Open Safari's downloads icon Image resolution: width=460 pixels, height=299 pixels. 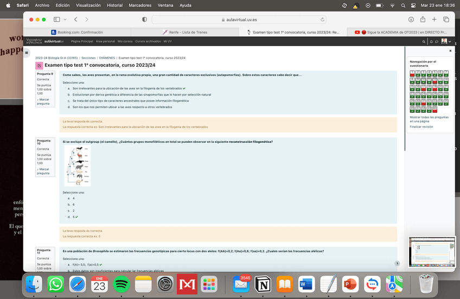point(410,20)
